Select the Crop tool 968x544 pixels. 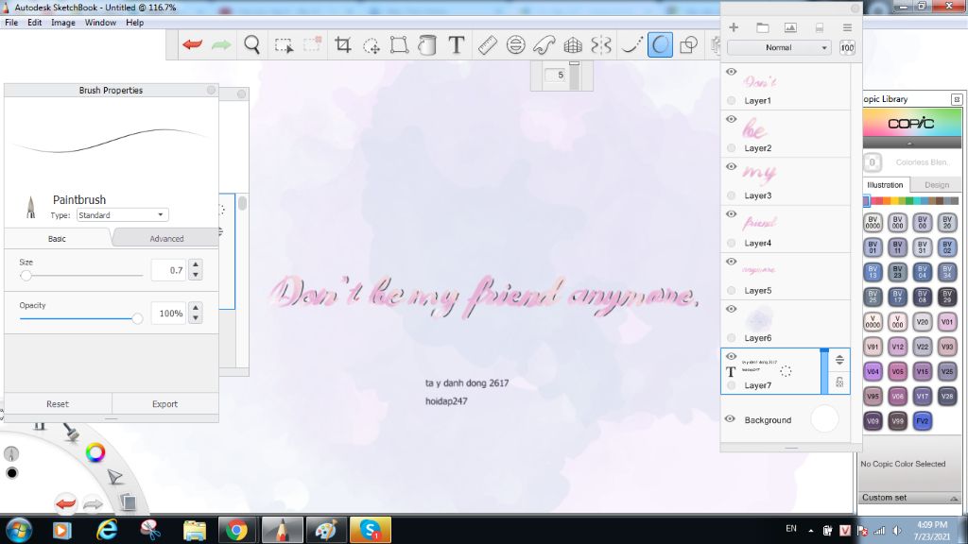click(x=342, y=44)
